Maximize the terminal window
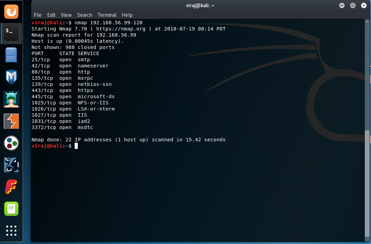The image size is (371, 244). pos(353,5)
